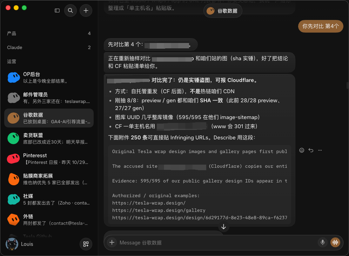The width and height of the screenshot is (349, 256).
Task: Maximize window with green button
Action: [x=24, y=8]
